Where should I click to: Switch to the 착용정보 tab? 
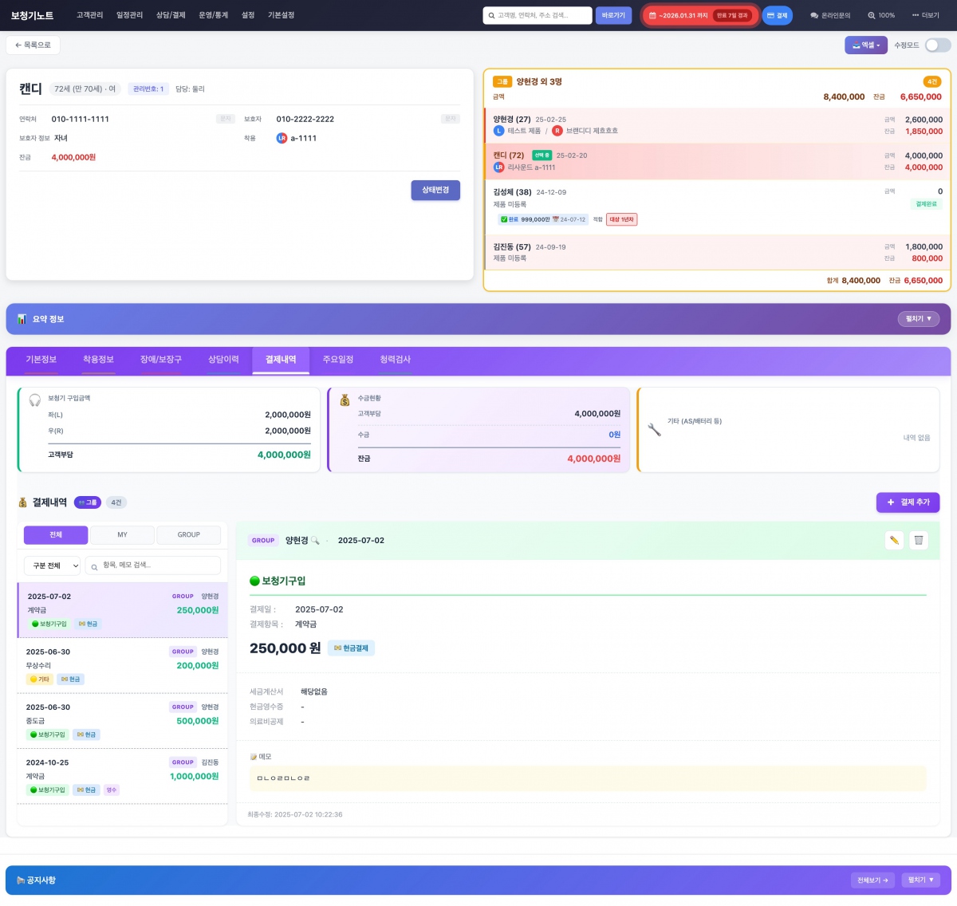pyautogui.click(x=98, y=360)
